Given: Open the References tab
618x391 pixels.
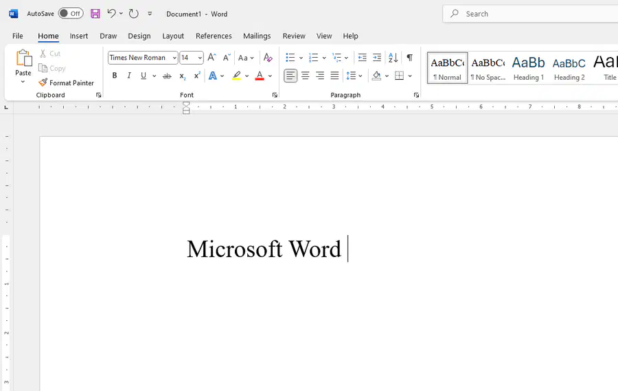Looking at the screenshot, I should [214, 36].
